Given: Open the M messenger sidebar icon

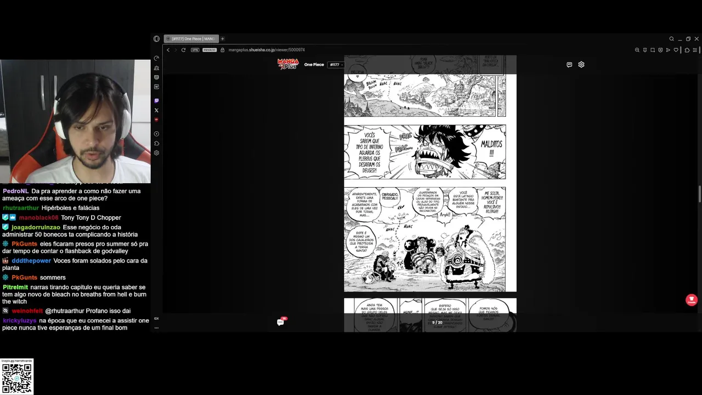Looking at the screenshot, I should [x=156, y=87].
